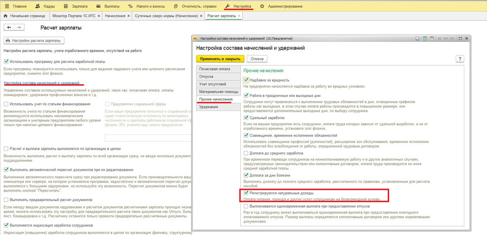Click the print icon in dialog title bar
Screen dimensions: 487x235
click(x=417, y=38)
